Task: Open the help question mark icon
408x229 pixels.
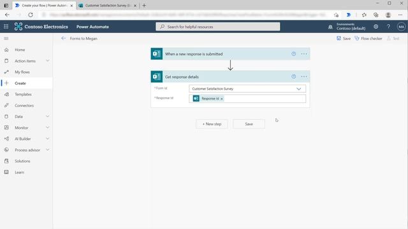Action: [x=388, y=27]
